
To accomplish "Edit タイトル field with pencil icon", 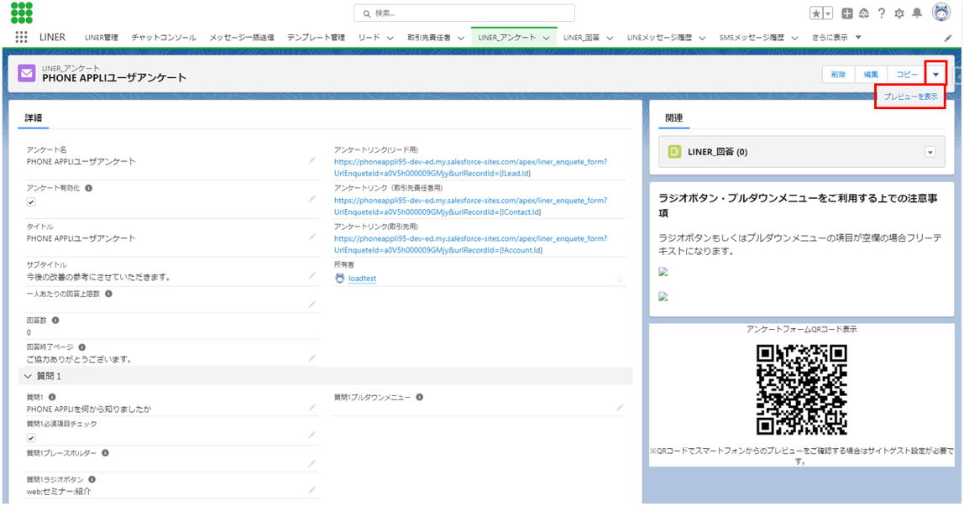I will pos(312,237).
